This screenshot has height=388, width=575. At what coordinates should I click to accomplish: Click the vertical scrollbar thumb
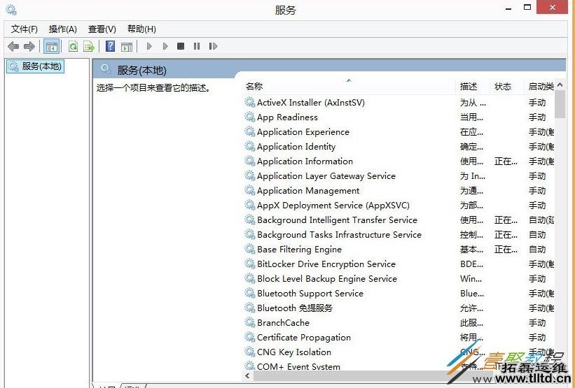coord(560,104)
